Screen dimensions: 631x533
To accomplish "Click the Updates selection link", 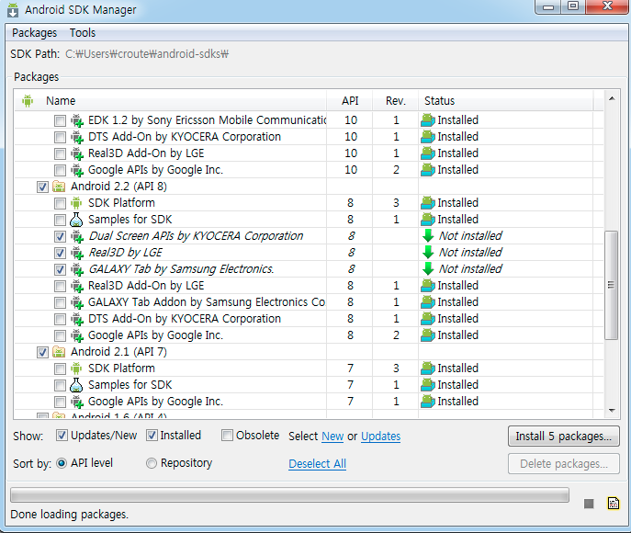I will click(380, 437).
